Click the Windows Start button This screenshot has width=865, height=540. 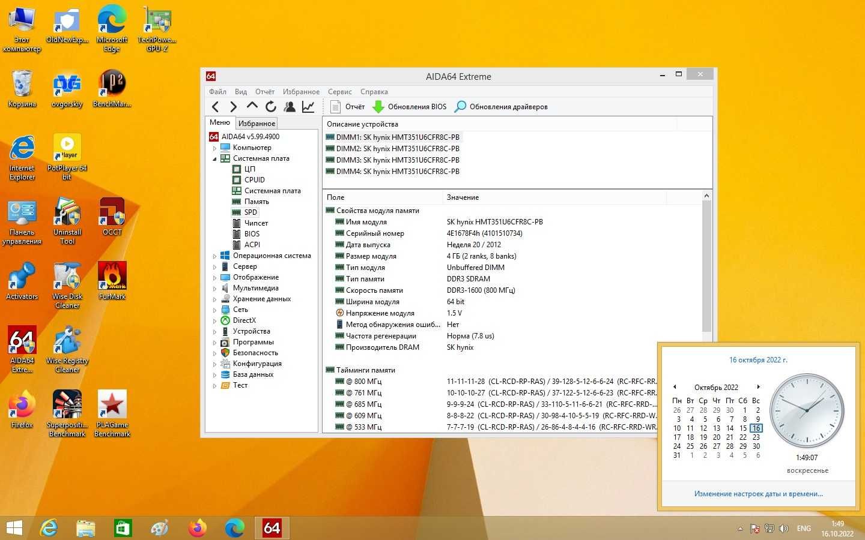(x=14, y=528)
